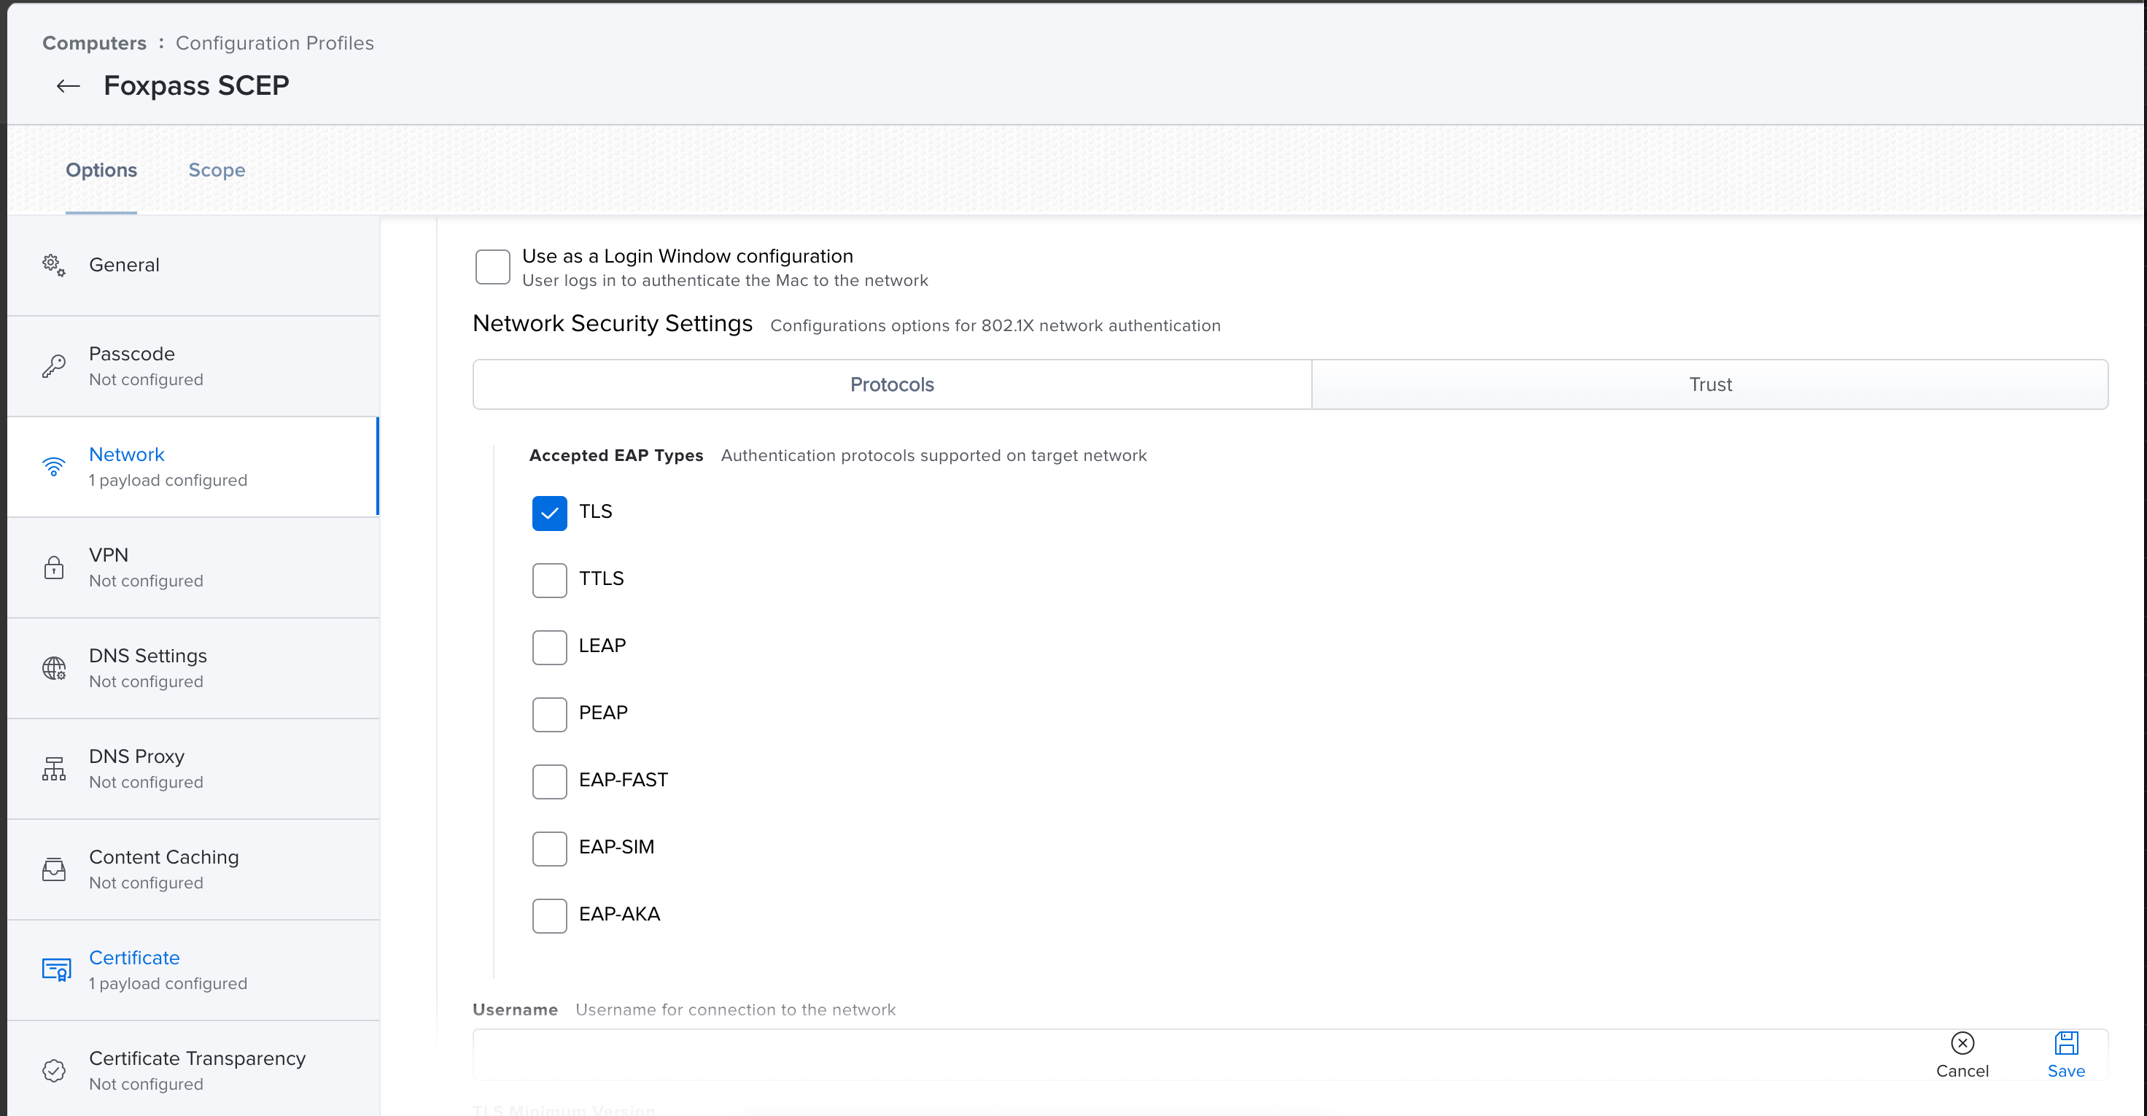This screenshot has width=2147, height=1116.
Task: Switch to the Scope tab
Action: pos(217,170)
